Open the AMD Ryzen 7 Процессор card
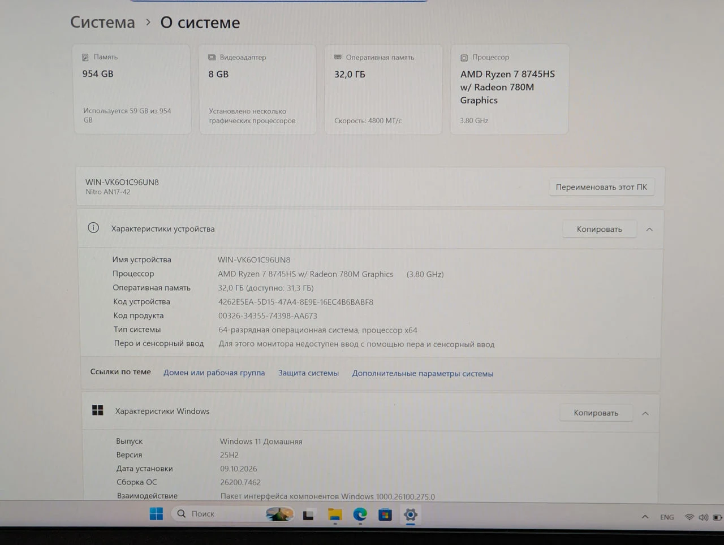 [x=509, y=89]
